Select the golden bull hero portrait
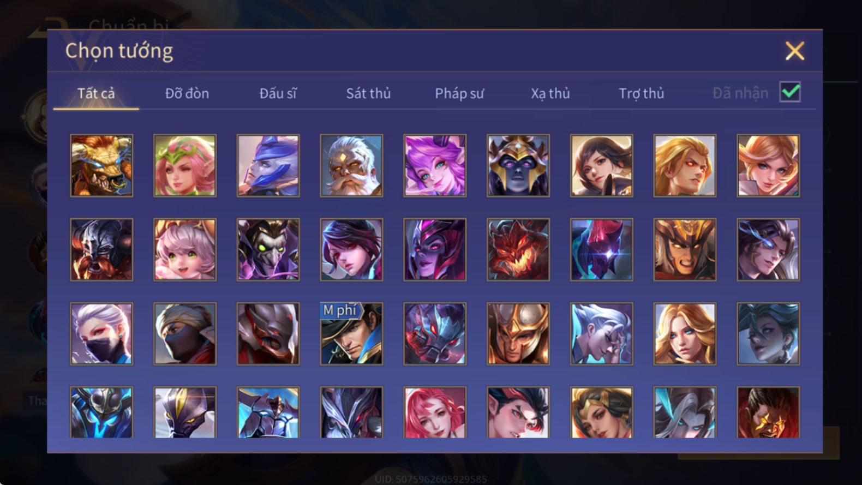 (x=101, y=166)
